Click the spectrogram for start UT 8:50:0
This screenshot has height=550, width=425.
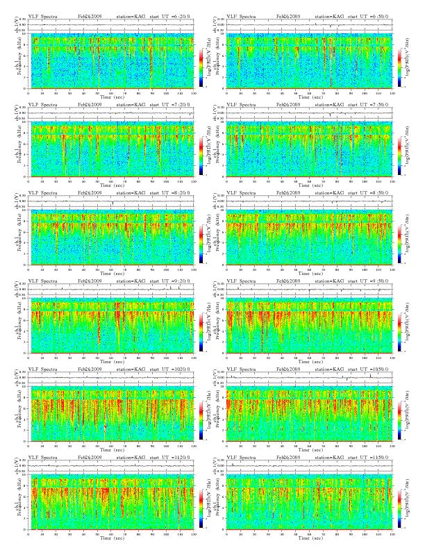click(309, 237)
